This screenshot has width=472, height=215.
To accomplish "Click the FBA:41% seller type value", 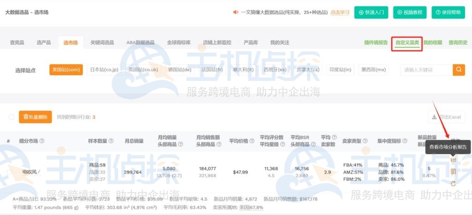I will [353, 165].
